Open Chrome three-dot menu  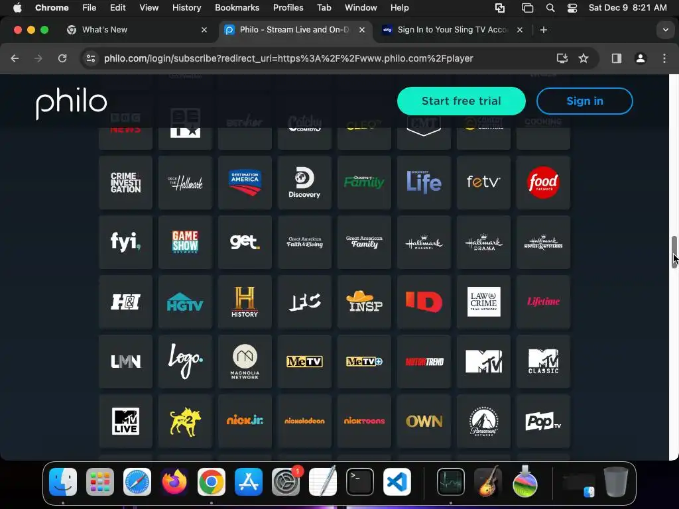pyautogui.click(x=664, y=58)
